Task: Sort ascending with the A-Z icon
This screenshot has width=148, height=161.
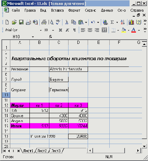Action: (122, 22)
